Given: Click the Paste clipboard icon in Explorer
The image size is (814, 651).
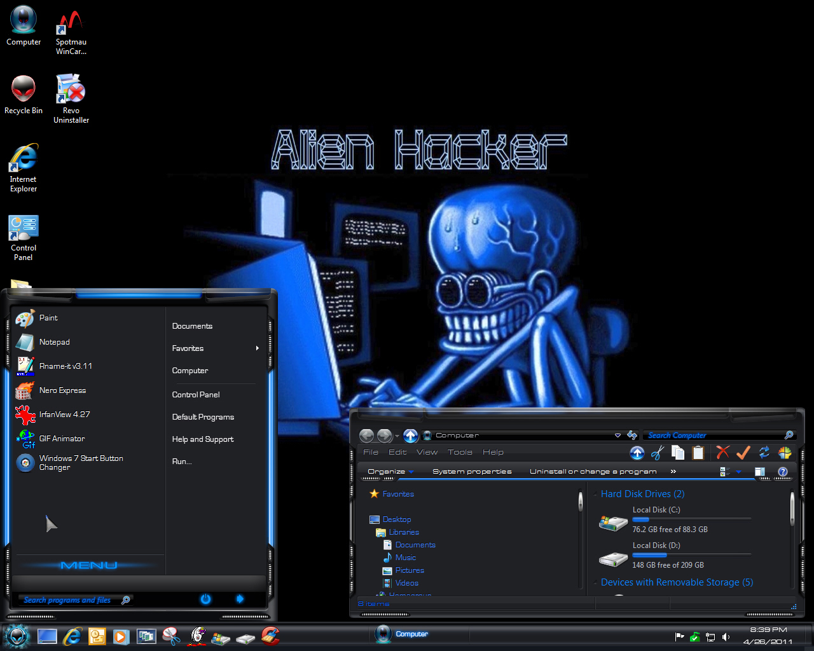Looking at the screenshot, I should pos(698,453).
